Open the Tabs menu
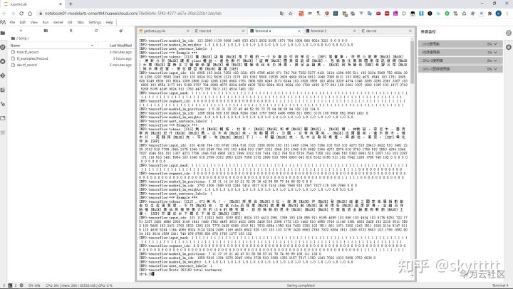The image size is (513, 289). tap(81, 22)
